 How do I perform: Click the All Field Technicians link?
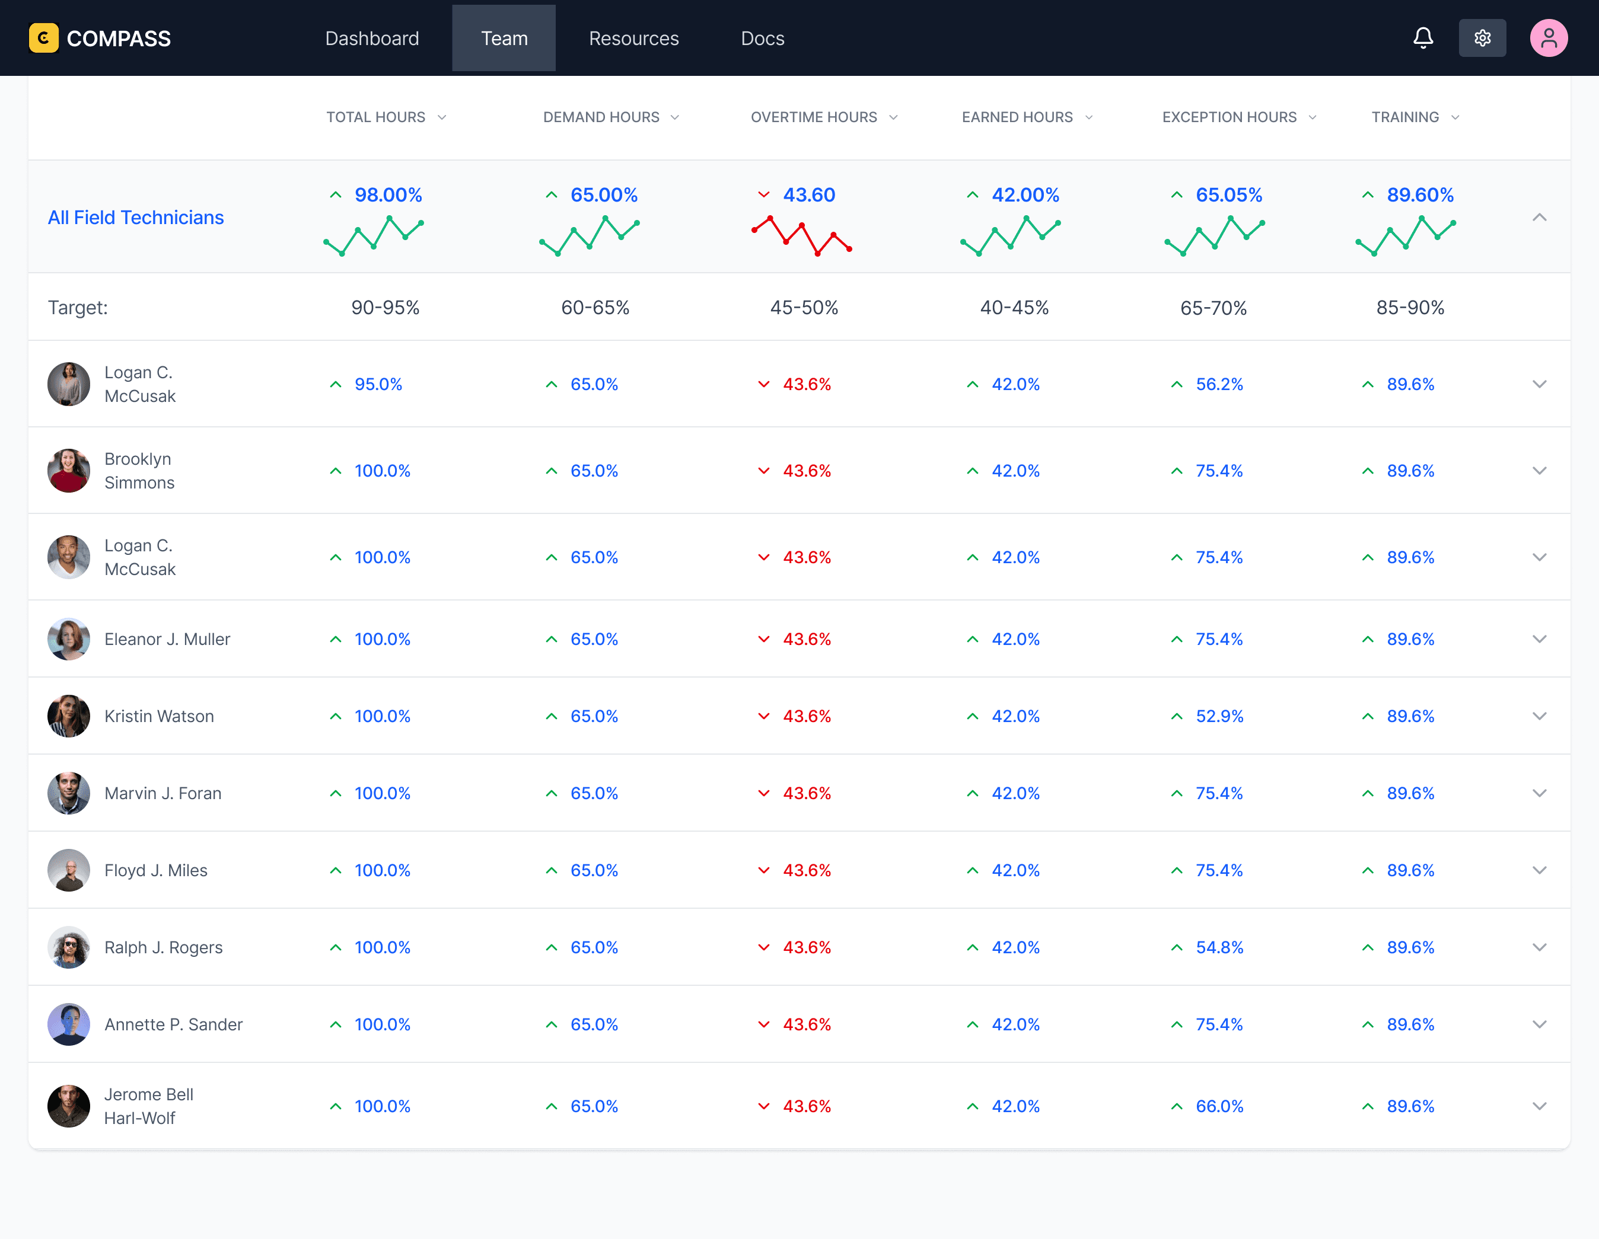pos(135,218)
